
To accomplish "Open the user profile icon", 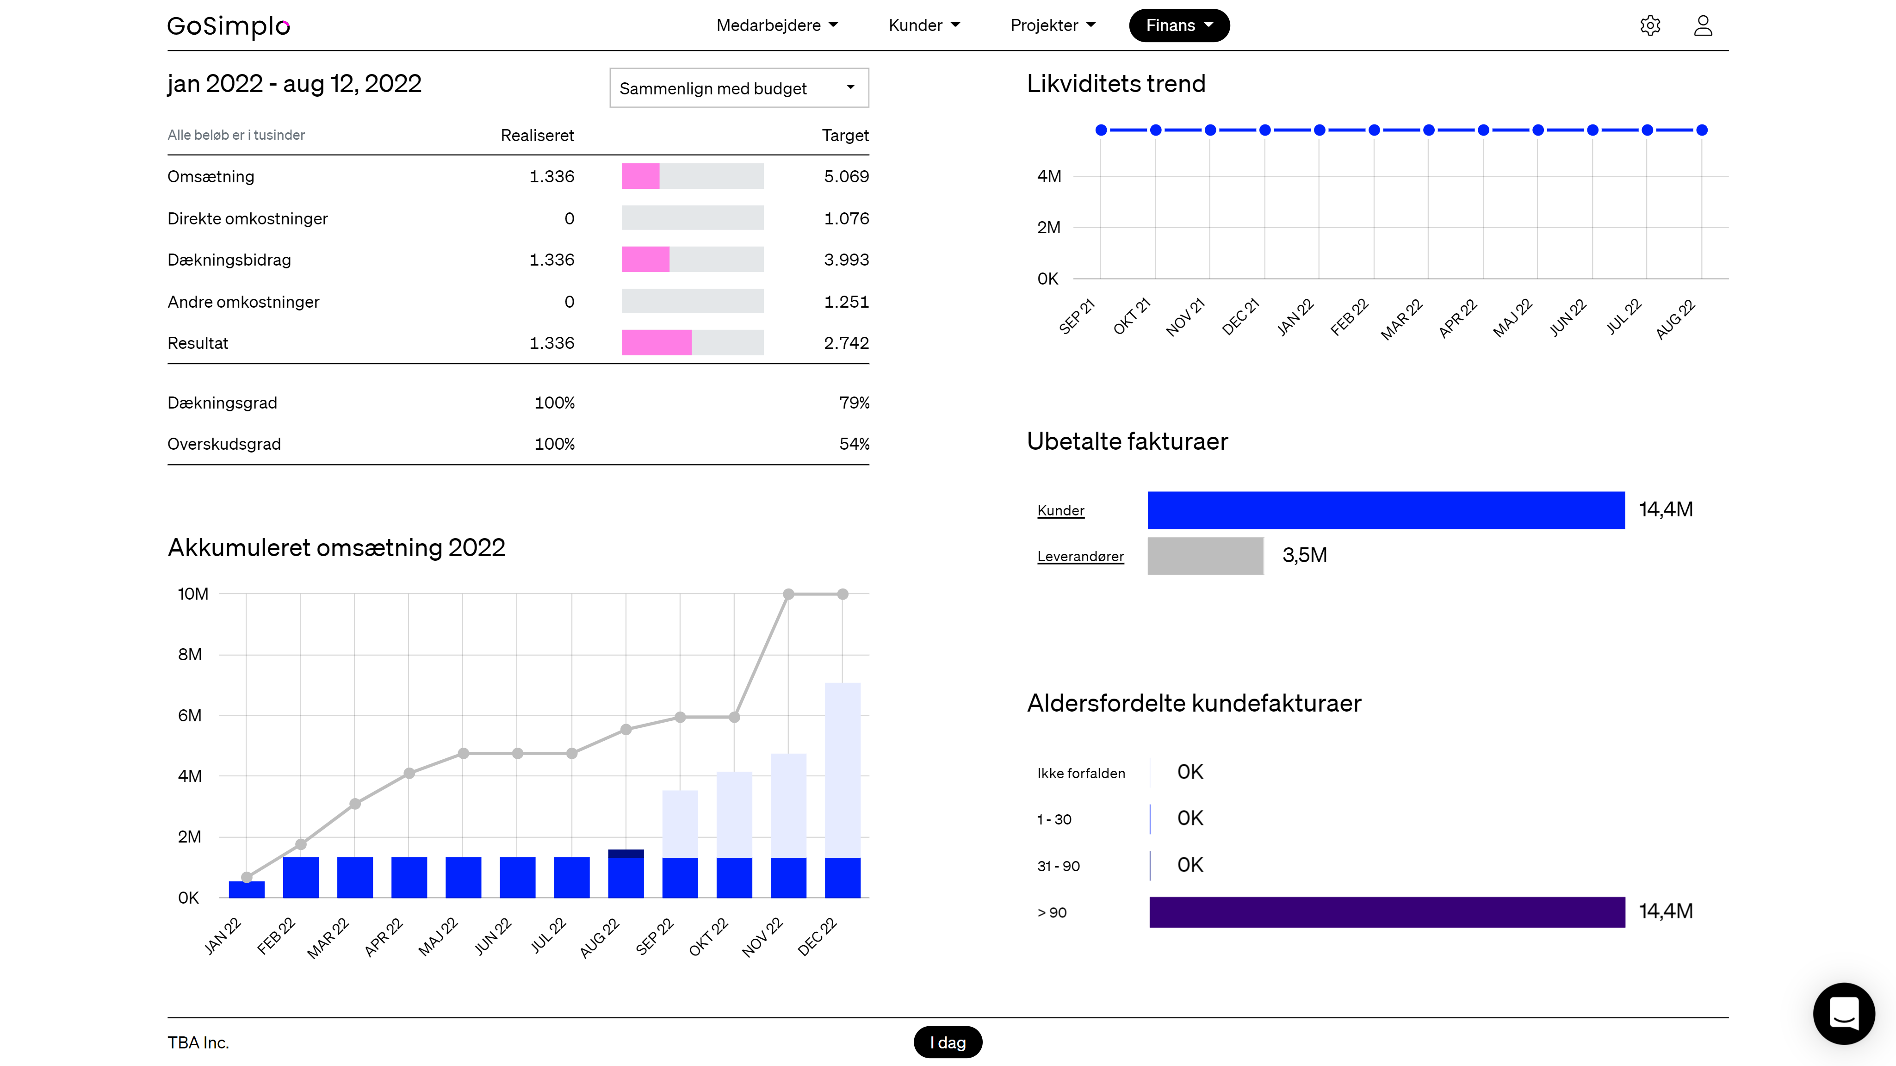I will pos(1703,26).
